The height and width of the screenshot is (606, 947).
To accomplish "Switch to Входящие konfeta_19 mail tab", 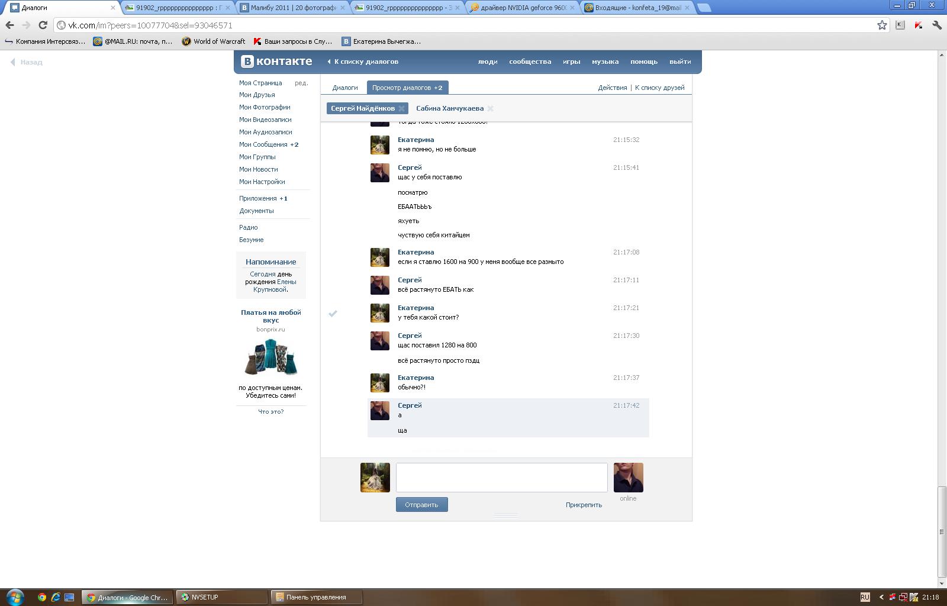I will pos(636,8).
